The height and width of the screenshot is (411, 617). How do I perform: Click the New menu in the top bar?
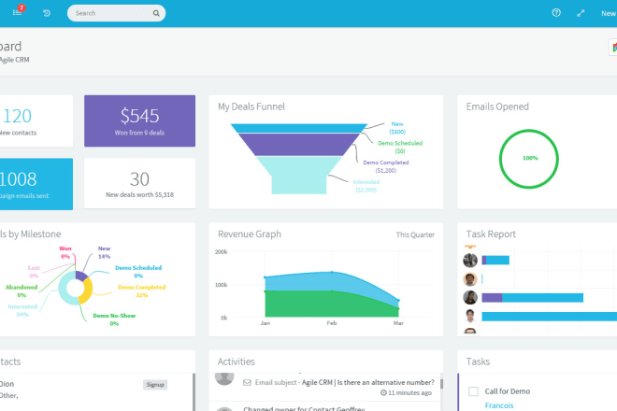pyautogui.click(x=609, y=13)
